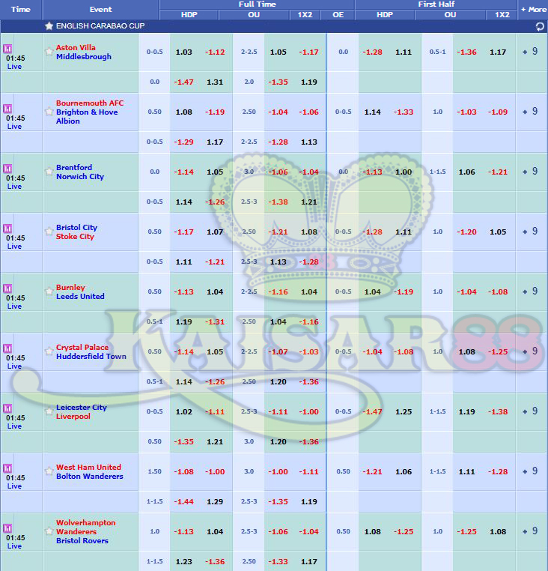The width and height of the screenshot is (548, 571).
Task: Click the Event column header
Action: pyautogui.click(x=100, y=10)
